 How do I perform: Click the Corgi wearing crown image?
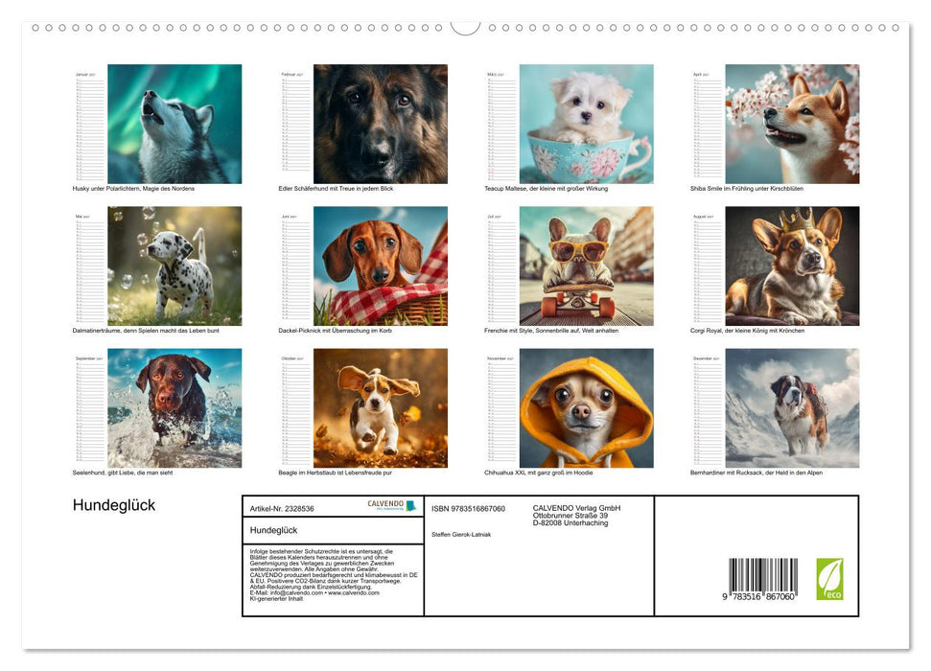point(792,266)
